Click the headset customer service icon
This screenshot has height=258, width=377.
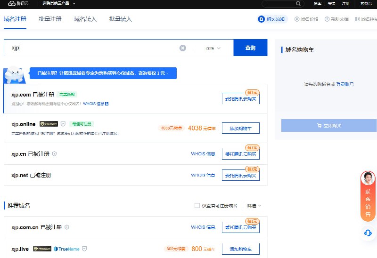click(x=368, y=233)
